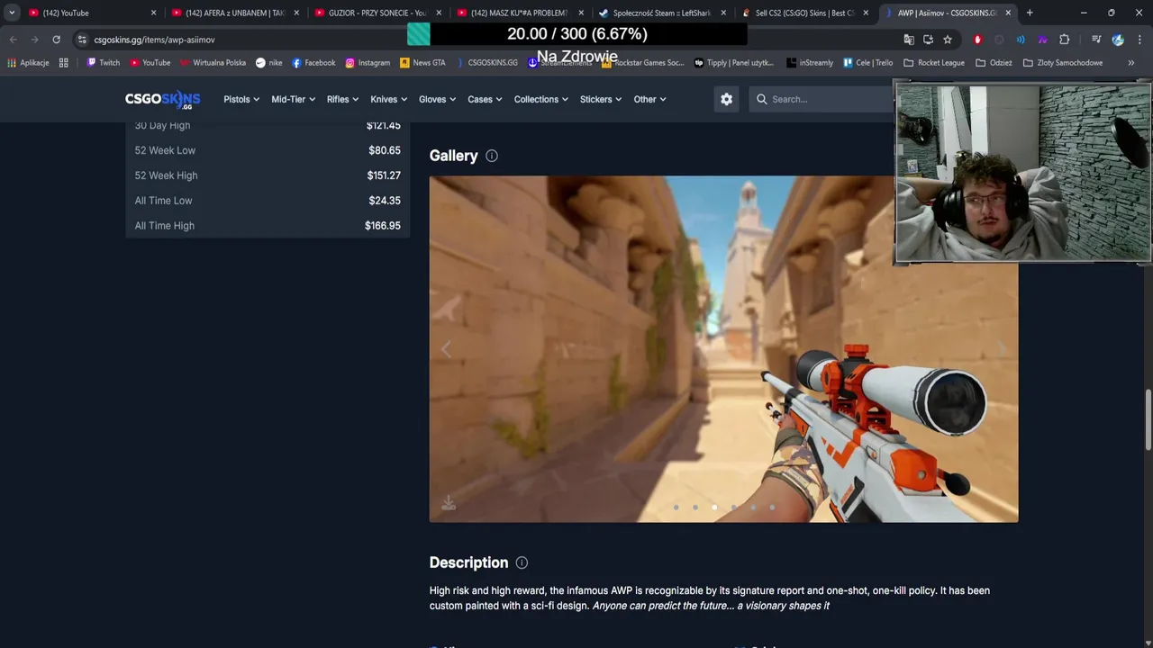Open site settings gear icon
This screenshot has width=1153, height=648.
[727, 99]
